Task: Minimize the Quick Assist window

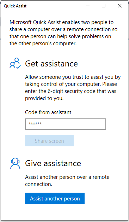Action: coord(88,6)
